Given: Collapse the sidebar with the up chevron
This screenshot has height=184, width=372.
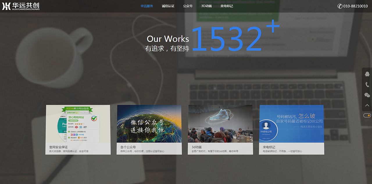Looking at the screenshot, I should coord(367,105).
